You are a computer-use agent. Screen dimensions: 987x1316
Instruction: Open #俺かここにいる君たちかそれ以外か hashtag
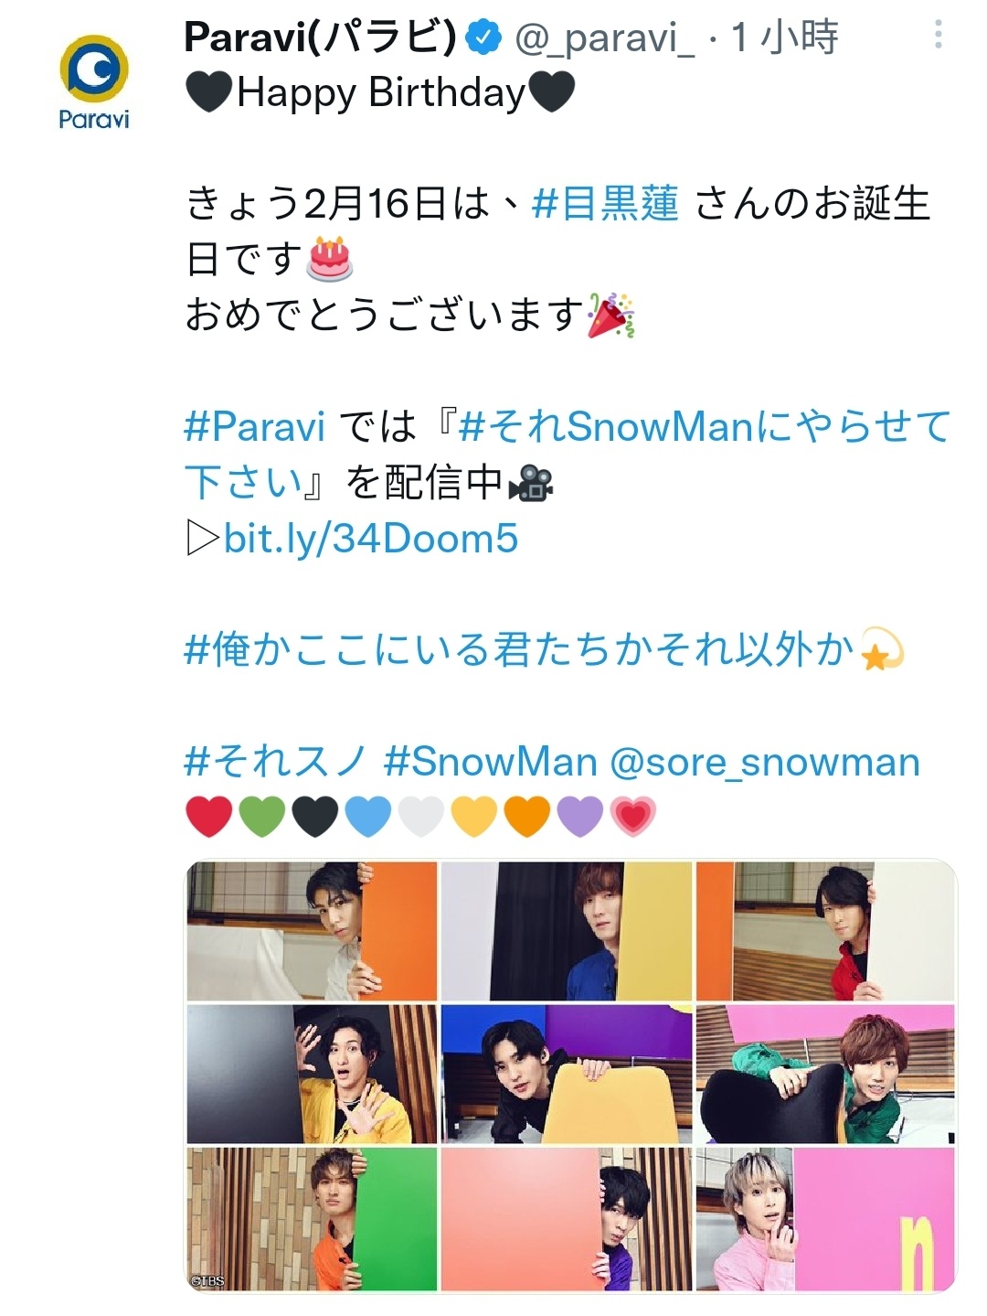click(519, 650)
